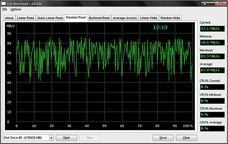Click the Disk Drive #0 combo box

tap(28, 138)
